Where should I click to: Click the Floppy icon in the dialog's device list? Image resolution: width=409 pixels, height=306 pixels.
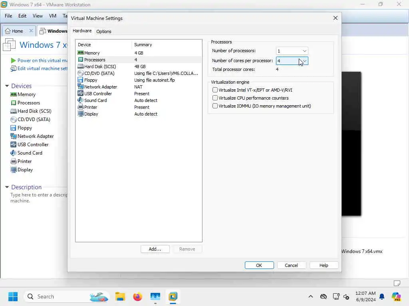[81, 80]
